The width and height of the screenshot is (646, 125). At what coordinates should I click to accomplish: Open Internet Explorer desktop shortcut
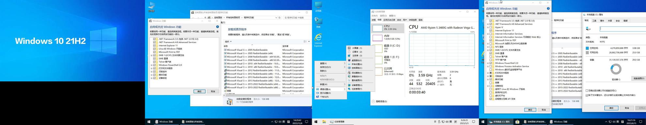(318, 40)
